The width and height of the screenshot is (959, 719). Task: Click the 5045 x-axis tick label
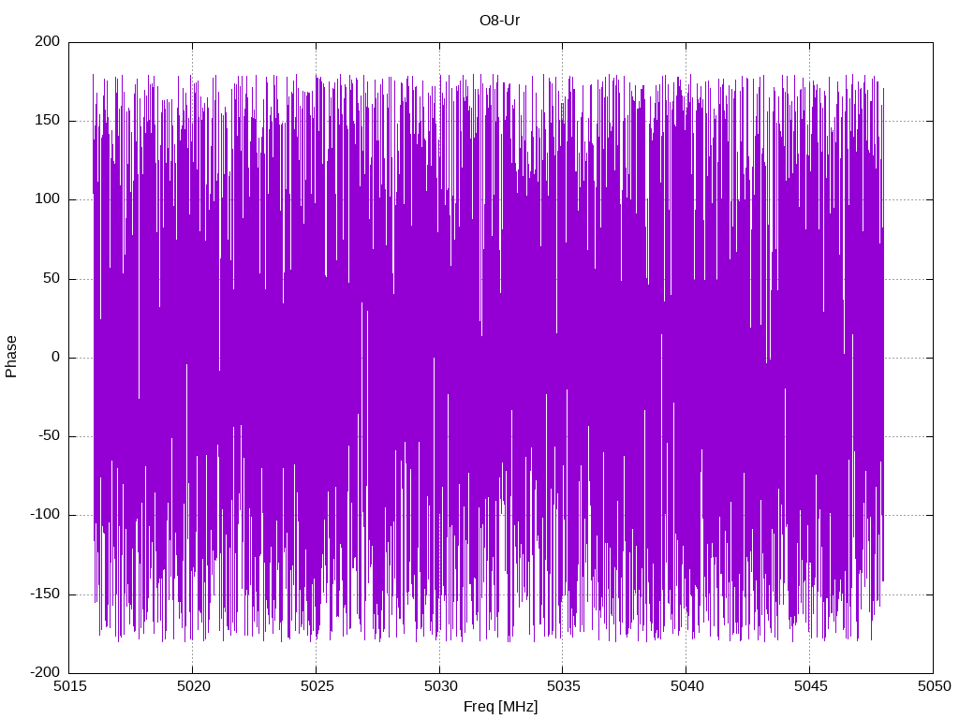[x=810, y=686]
